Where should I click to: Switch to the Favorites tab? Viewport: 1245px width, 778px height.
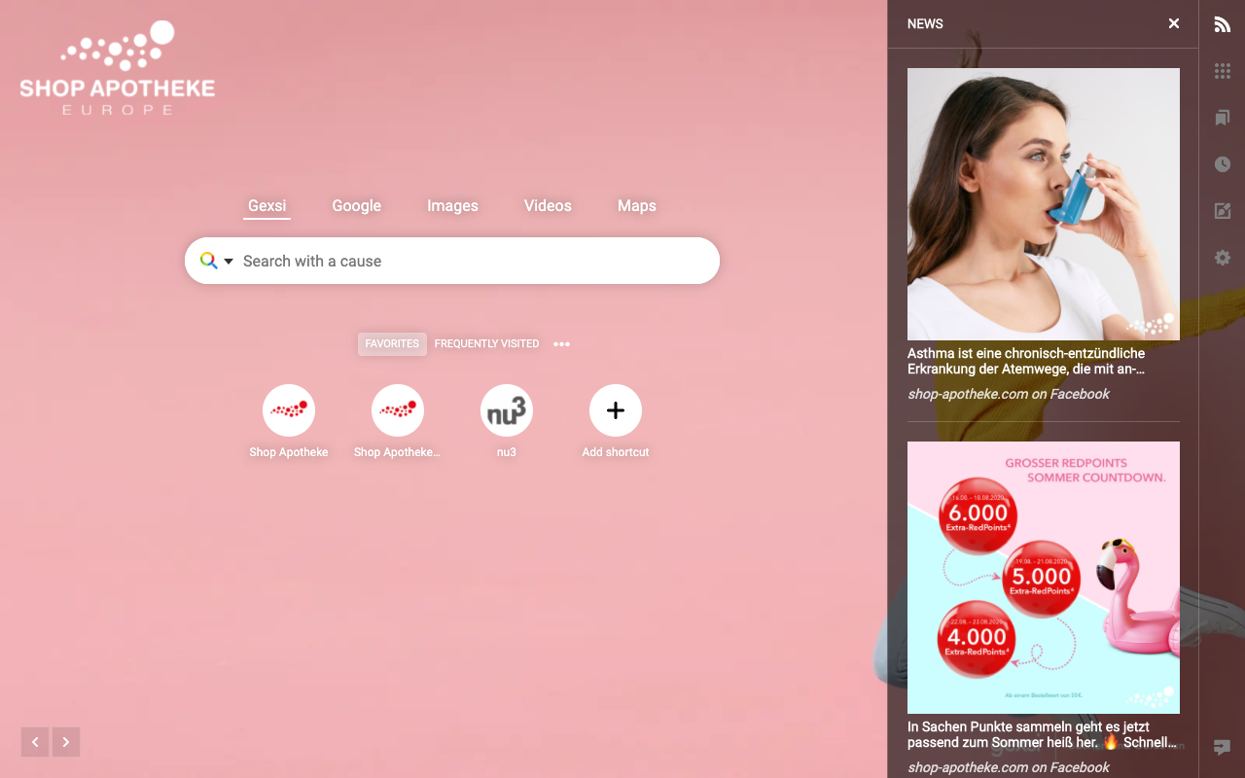coord(392,344)
